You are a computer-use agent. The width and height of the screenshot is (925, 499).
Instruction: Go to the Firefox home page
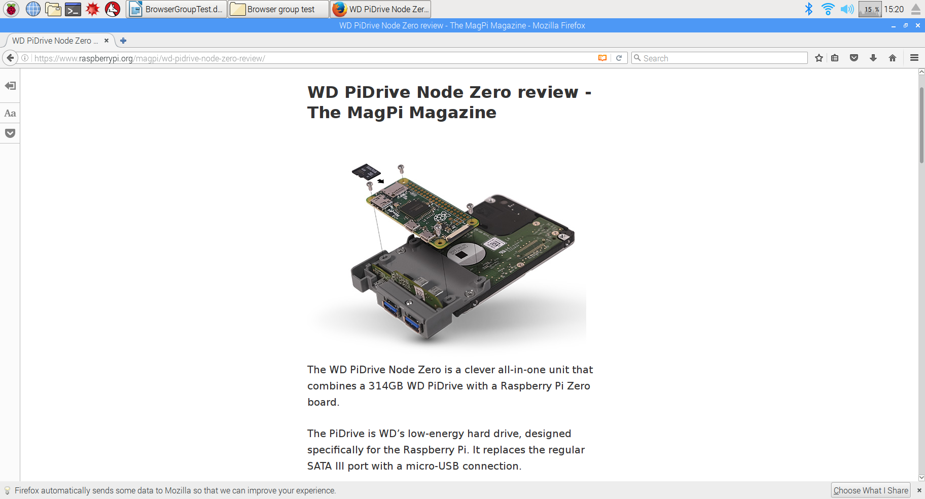tap(893, 58)
